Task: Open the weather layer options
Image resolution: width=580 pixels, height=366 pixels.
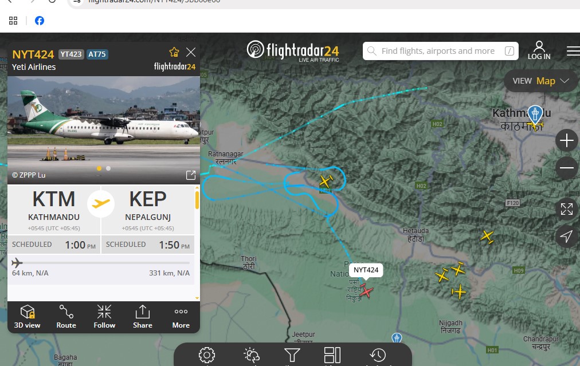Action: click(x=252, y=355)
